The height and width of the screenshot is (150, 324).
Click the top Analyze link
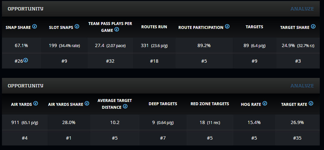302,9
